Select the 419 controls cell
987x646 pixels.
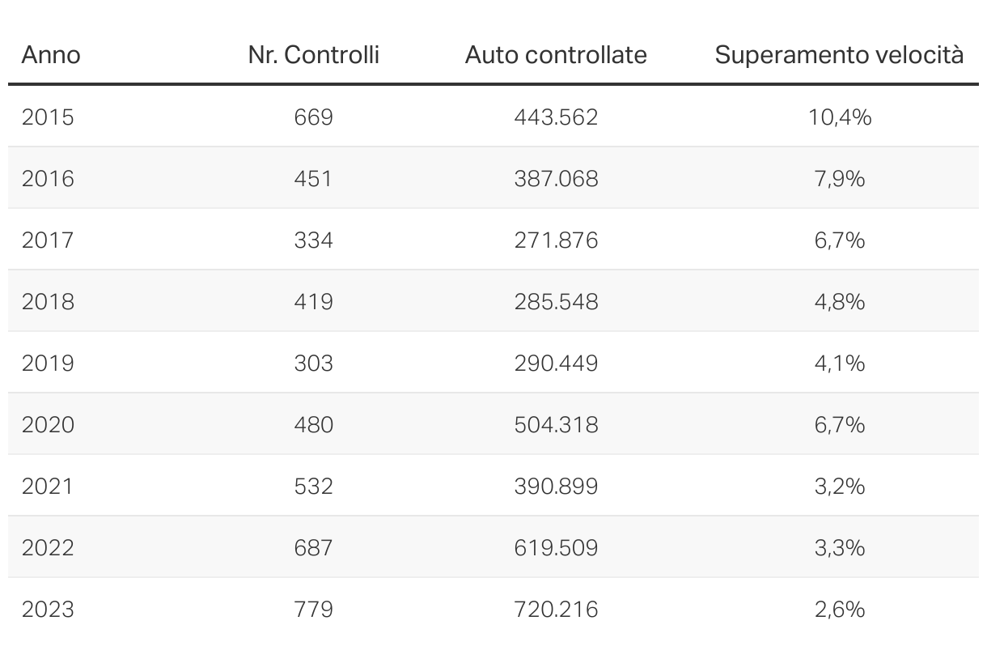(x=313, y=302)
